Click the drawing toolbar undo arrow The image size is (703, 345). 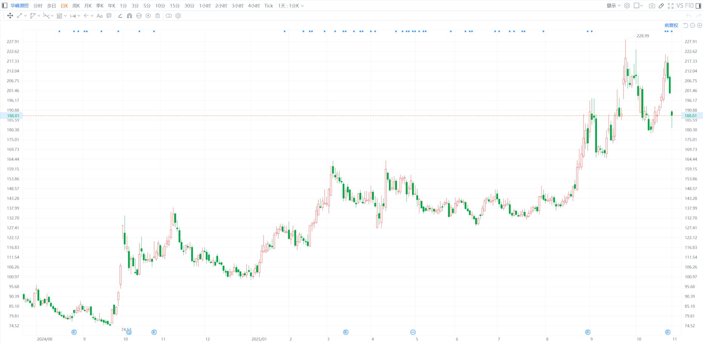[x=689, y=16]
